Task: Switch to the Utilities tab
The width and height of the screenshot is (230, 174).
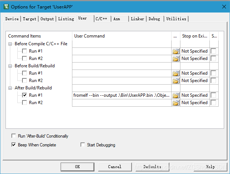Action: point(176,19)
